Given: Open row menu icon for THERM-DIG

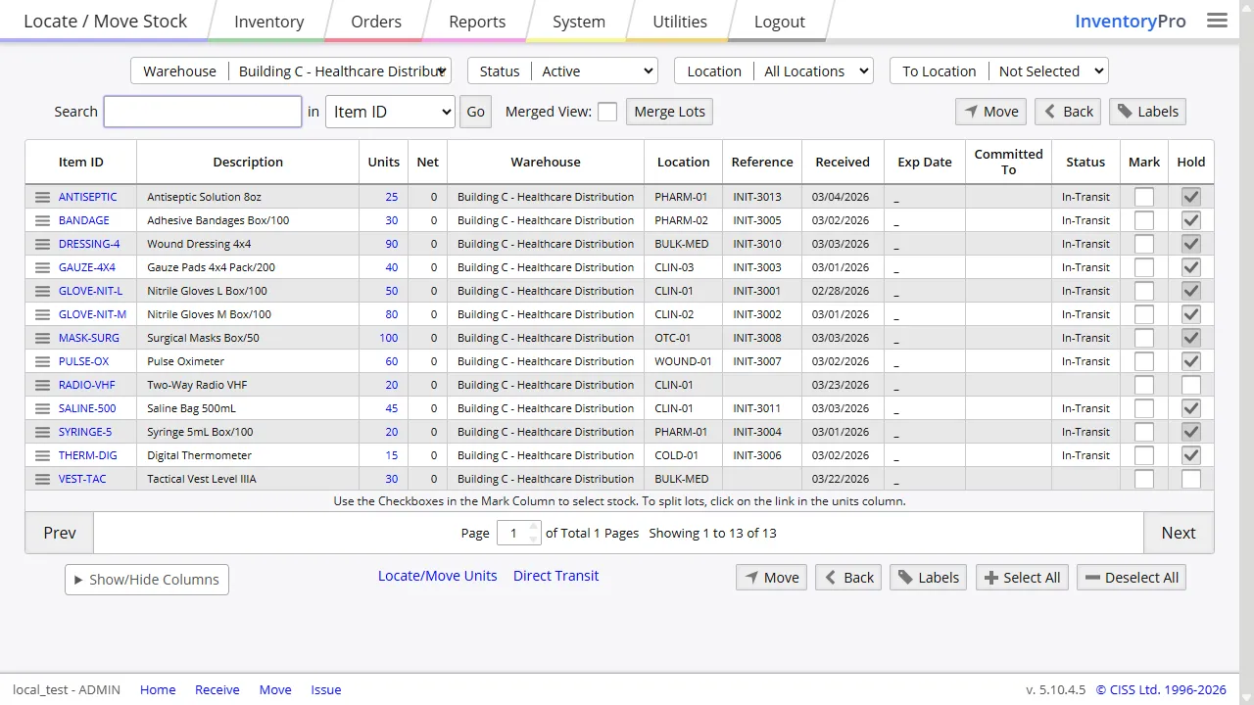Looking at the screenshot, I should pyautogui.click(x=42, y=455).
